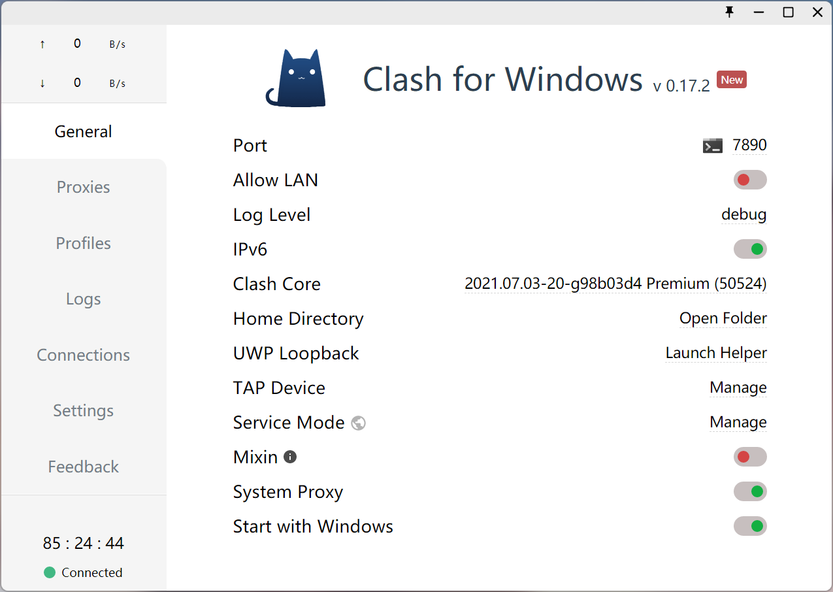Change the debug Log Level value
833x592 pixels.
pyautogui.click(x=743, y=214)
